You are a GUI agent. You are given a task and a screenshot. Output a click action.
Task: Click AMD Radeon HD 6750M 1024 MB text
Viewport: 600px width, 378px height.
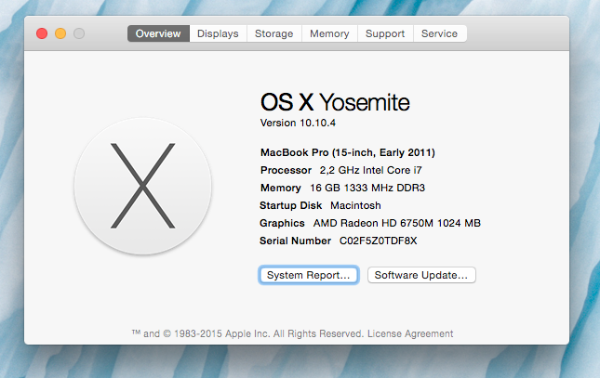click(x=397, y=223)
